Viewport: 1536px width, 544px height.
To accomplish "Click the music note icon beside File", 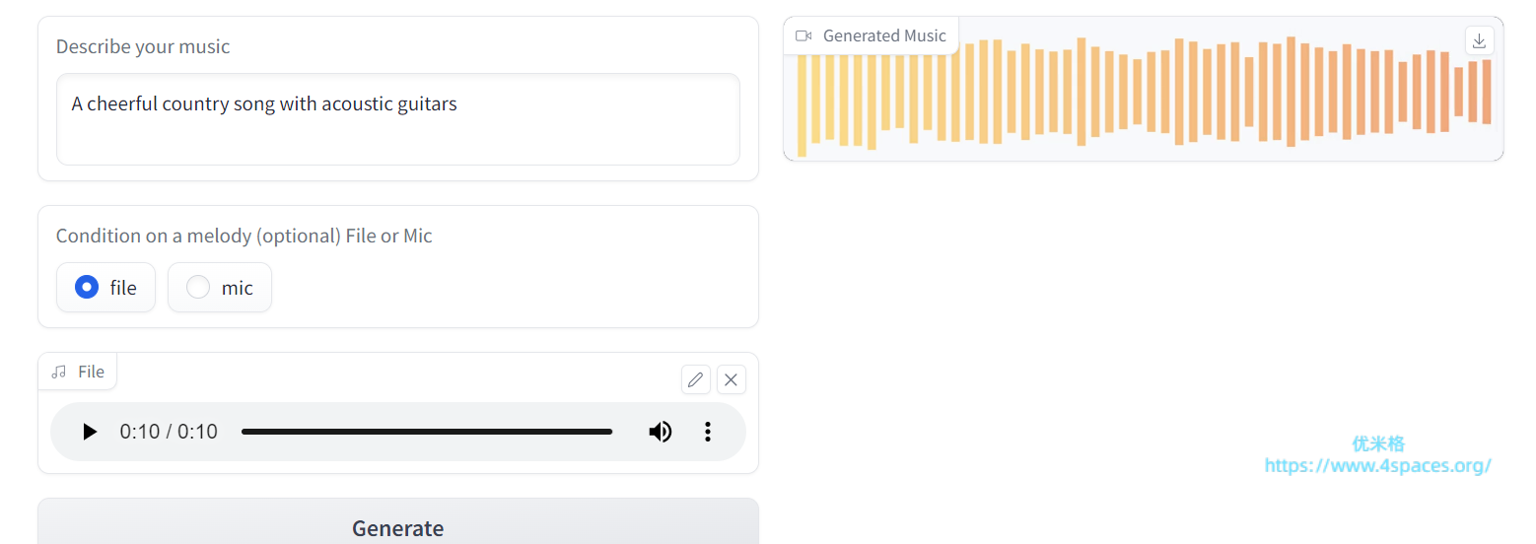I will coord(60,372).
